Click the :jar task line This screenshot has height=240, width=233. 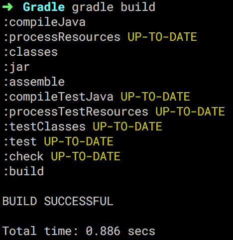click(16, 67)
